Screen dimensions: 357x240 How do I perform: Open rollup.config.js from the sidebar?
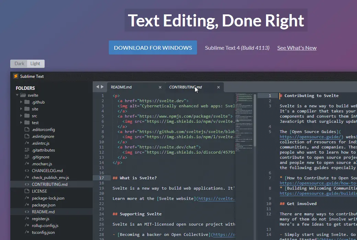click(45, 226)
